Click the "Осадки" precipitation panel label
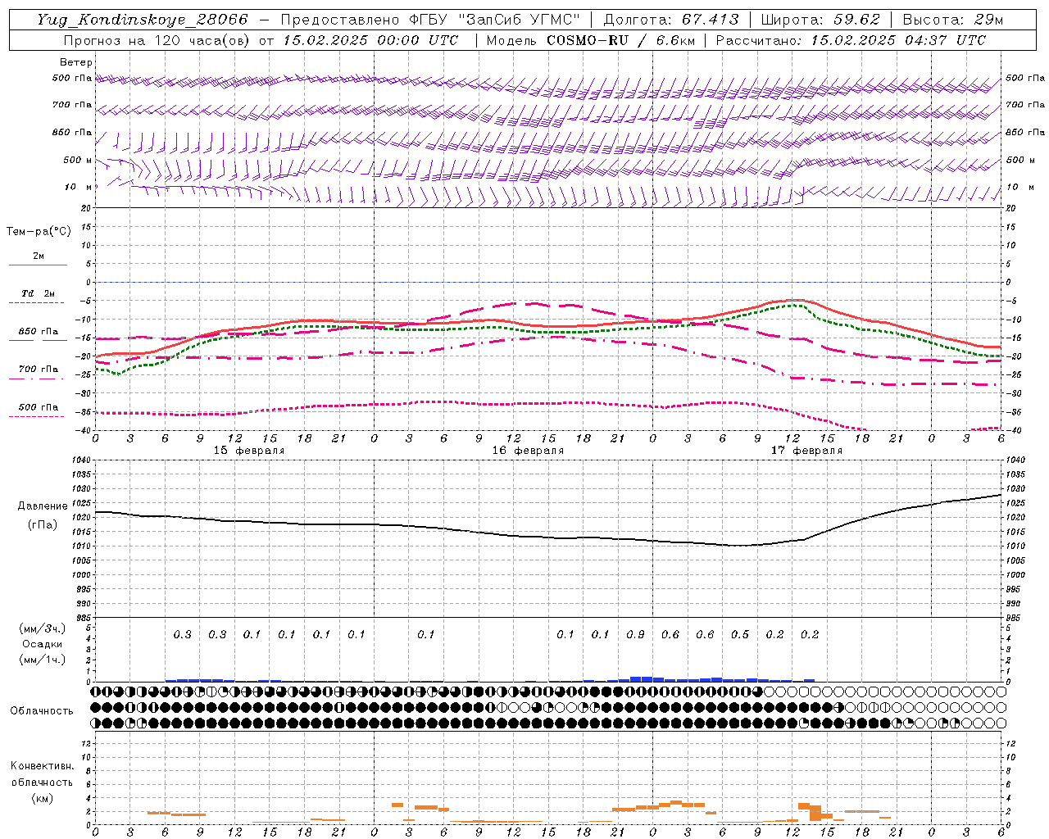 (x=42, y=644)
